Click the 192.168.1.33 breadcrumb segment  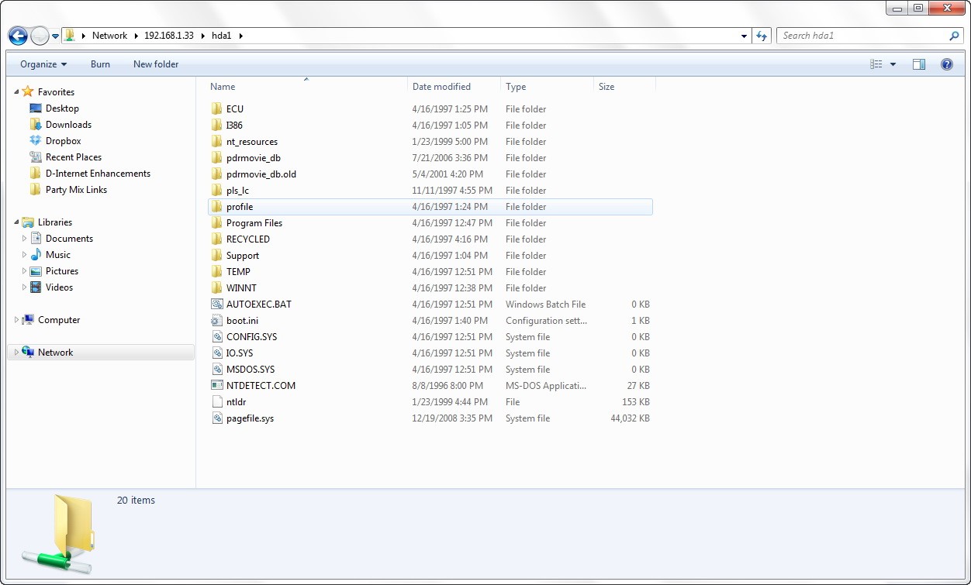point(168,36)
